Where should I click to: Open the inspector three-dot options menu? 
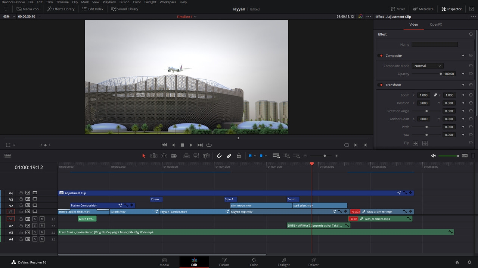pos(473,17)
